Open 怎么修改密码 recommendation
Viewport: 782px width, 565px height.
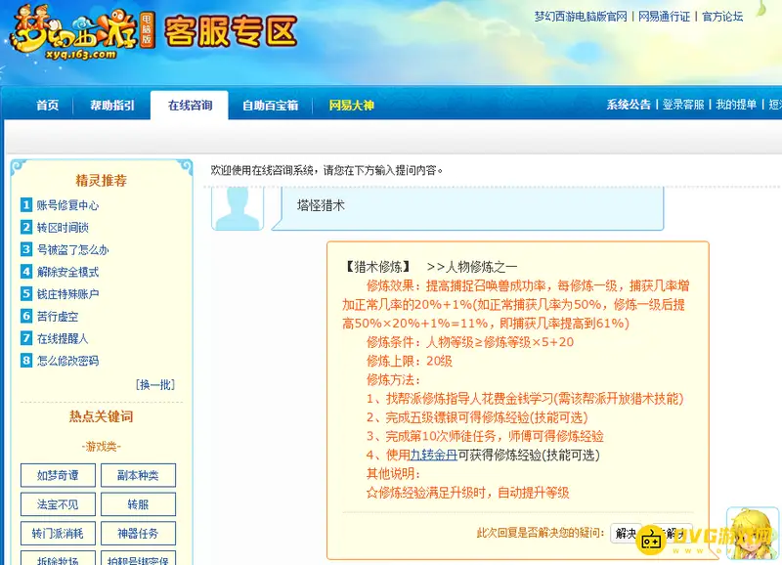tap(67, 361)
